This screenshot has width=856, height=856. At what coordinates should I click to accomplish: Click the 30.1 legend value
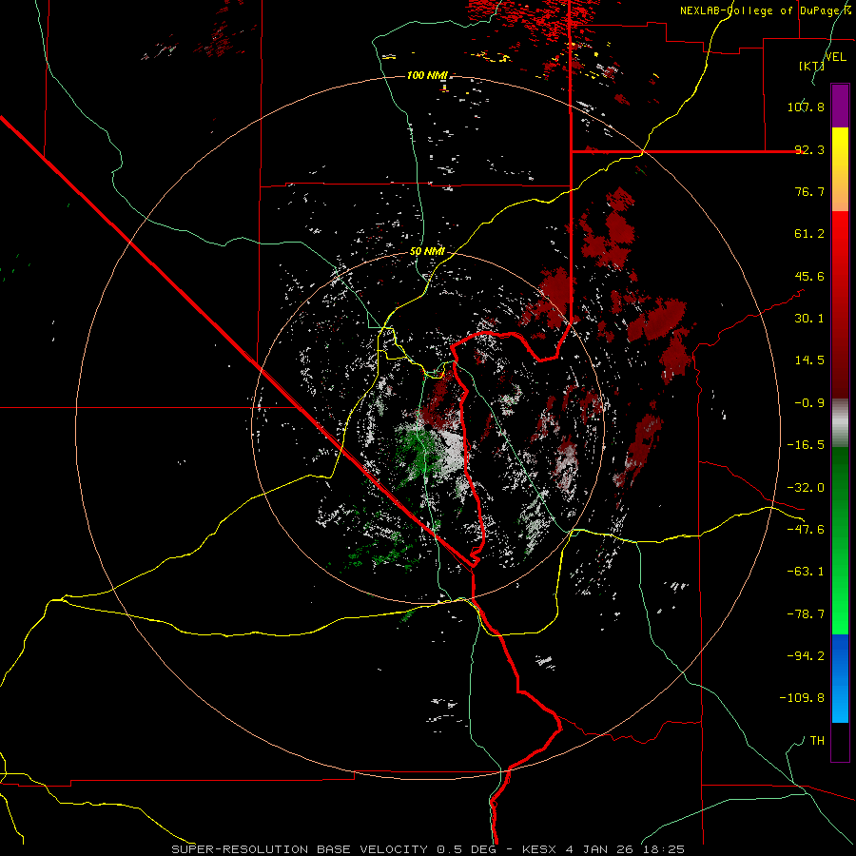pos(809,319)
